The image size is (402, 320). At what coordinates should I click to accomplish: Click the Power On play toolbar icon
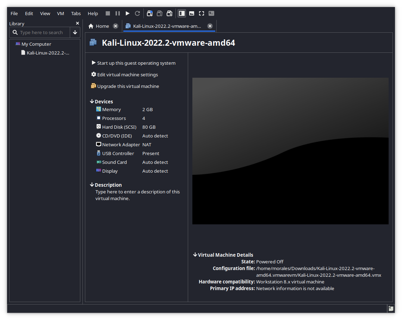click(x=128, y=13)
